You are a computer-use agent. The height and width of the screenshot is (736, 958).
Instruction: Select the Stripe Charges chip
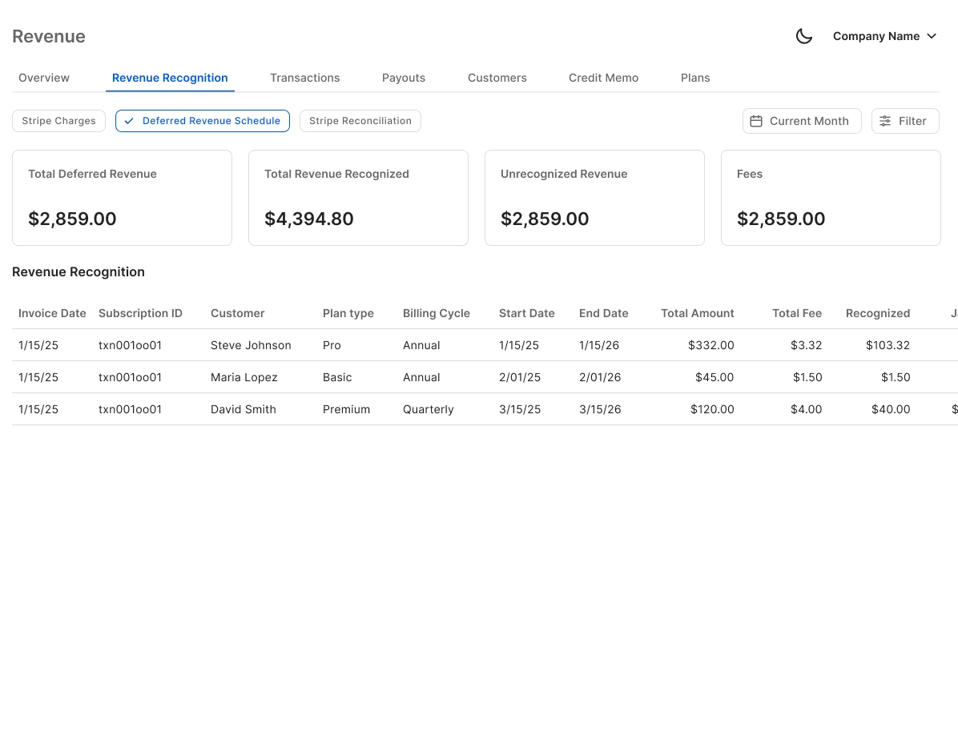click(58, 121)
